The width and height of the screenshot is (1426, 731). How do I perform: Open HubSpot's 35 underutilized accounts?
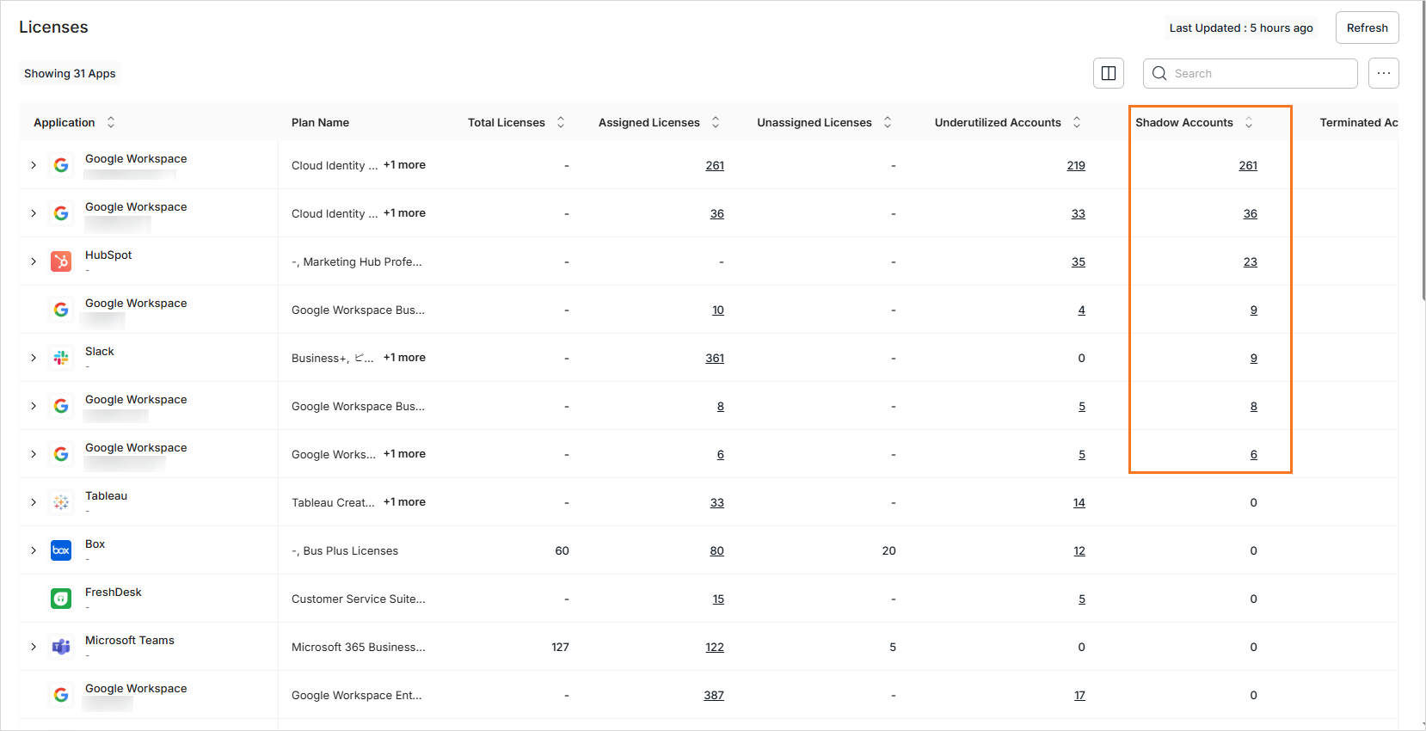[1079, 261]
